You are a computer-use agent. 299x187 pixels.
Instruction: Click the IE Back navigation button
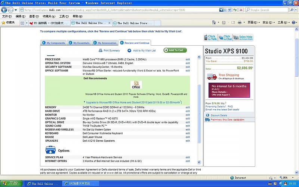point(4,10)
